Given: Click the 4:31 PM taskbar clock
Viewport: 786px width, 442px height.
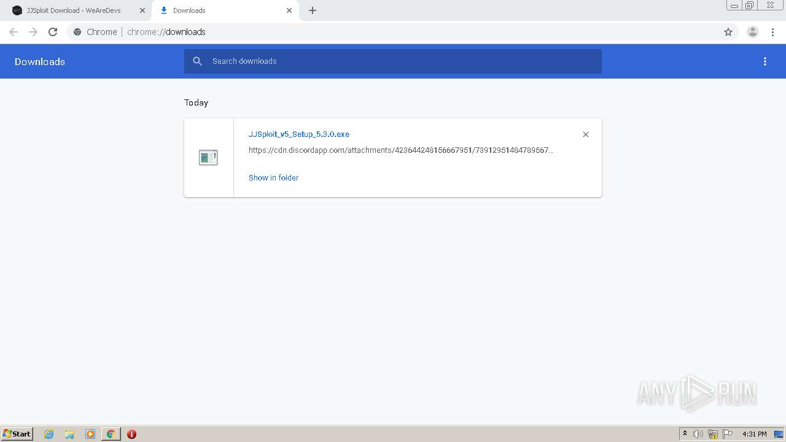Looking at the screenshot, I should click(754, 434).
